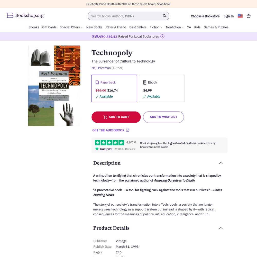Screen dimensions: 257x257
Task: Open the Neil Postman author link
Action: click(x=101, y=68)
